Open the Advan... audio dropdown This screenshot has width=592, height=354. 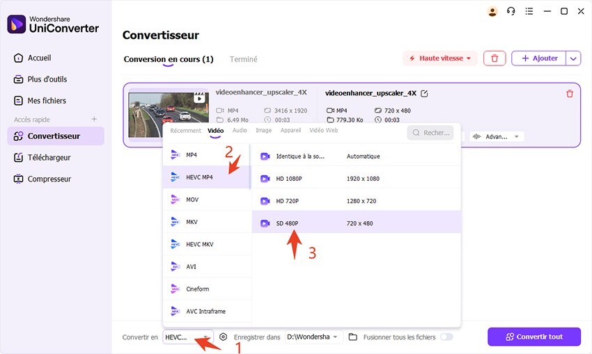(497, 136)
